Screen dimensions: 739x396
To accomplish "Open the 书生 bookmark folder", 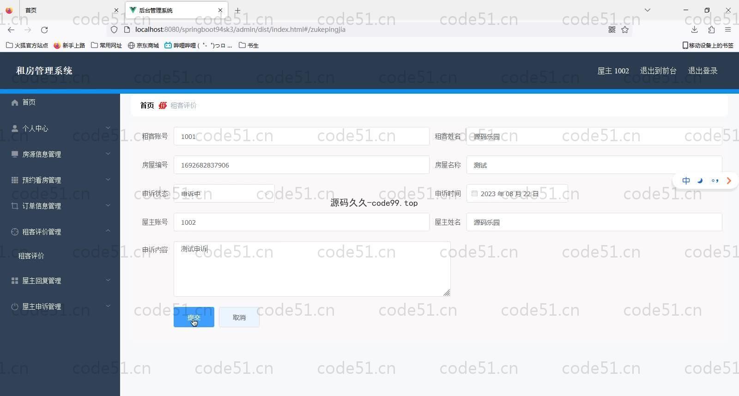I will [x=248, y=45].
